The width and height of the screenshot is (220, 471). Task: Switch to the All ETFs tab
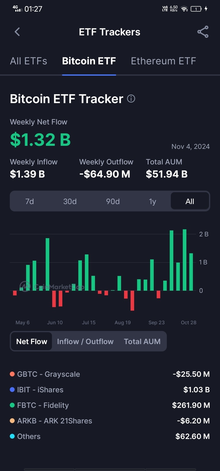click(28, 61)
